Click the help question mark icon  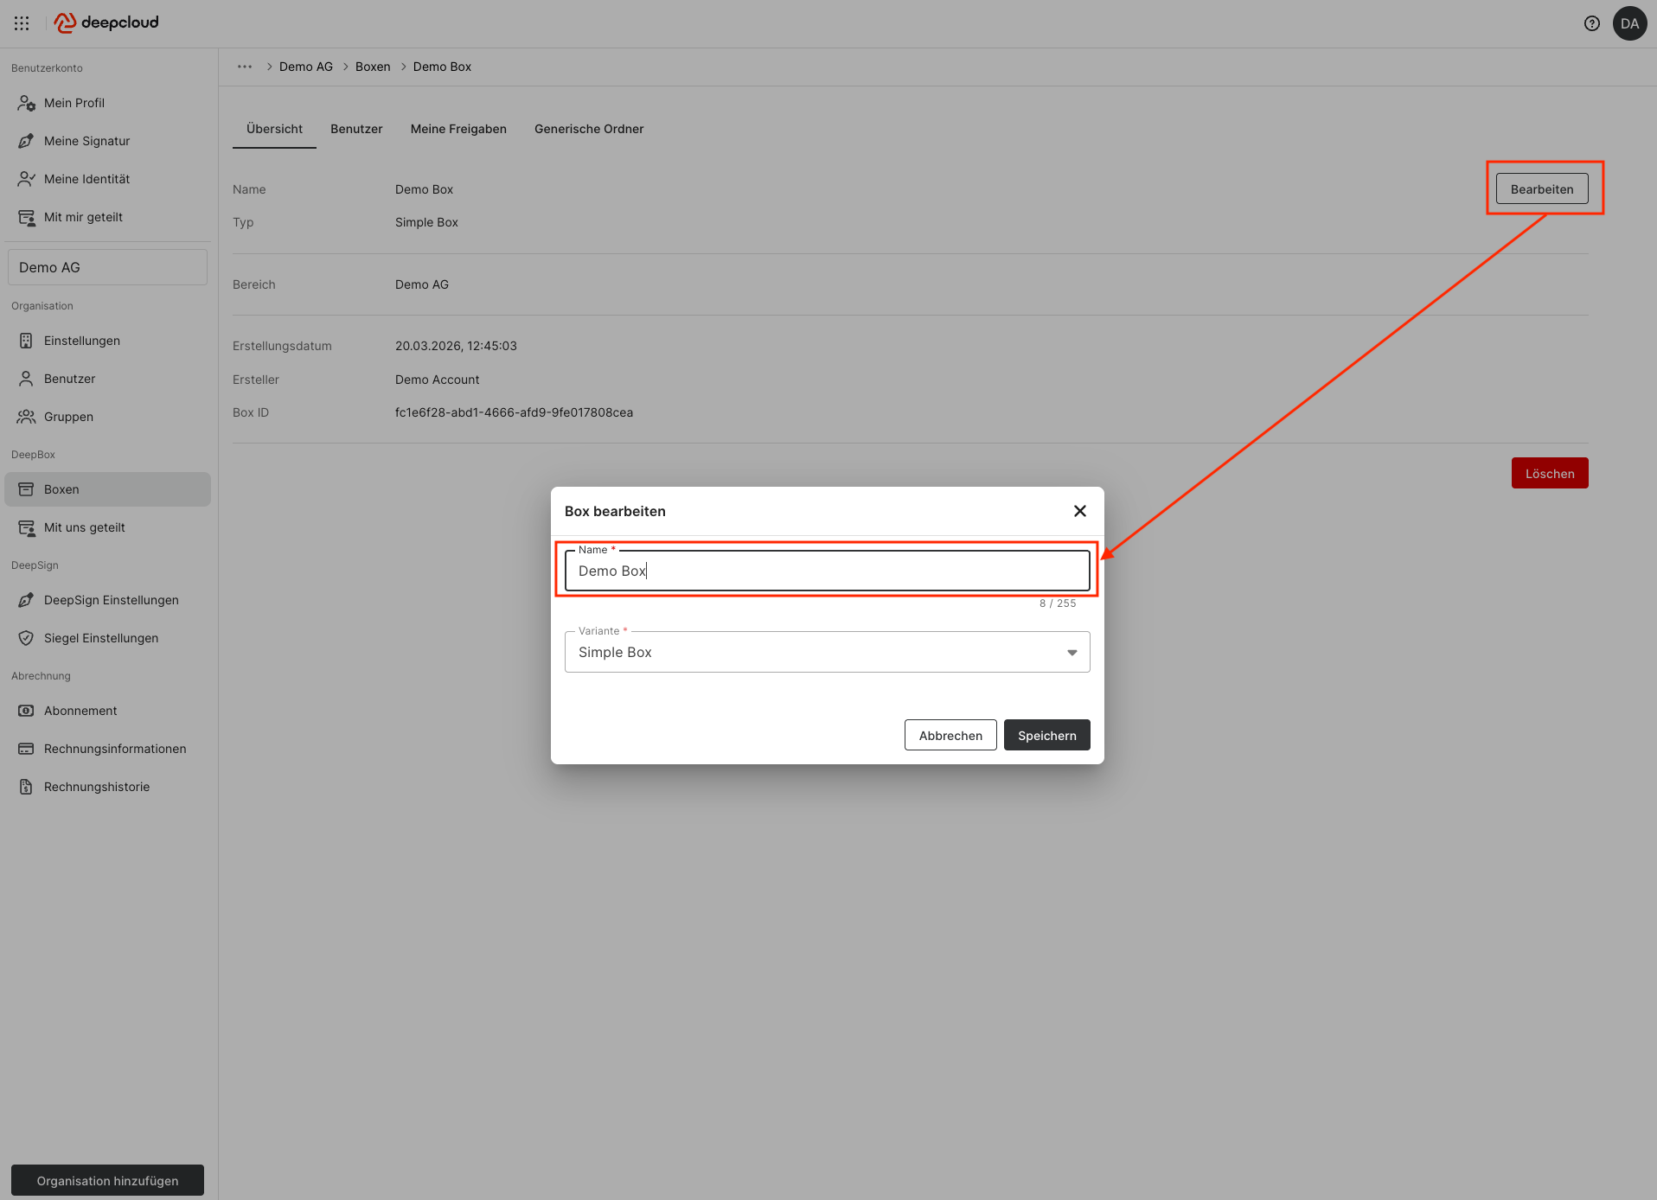click(x=1591, y=23)
